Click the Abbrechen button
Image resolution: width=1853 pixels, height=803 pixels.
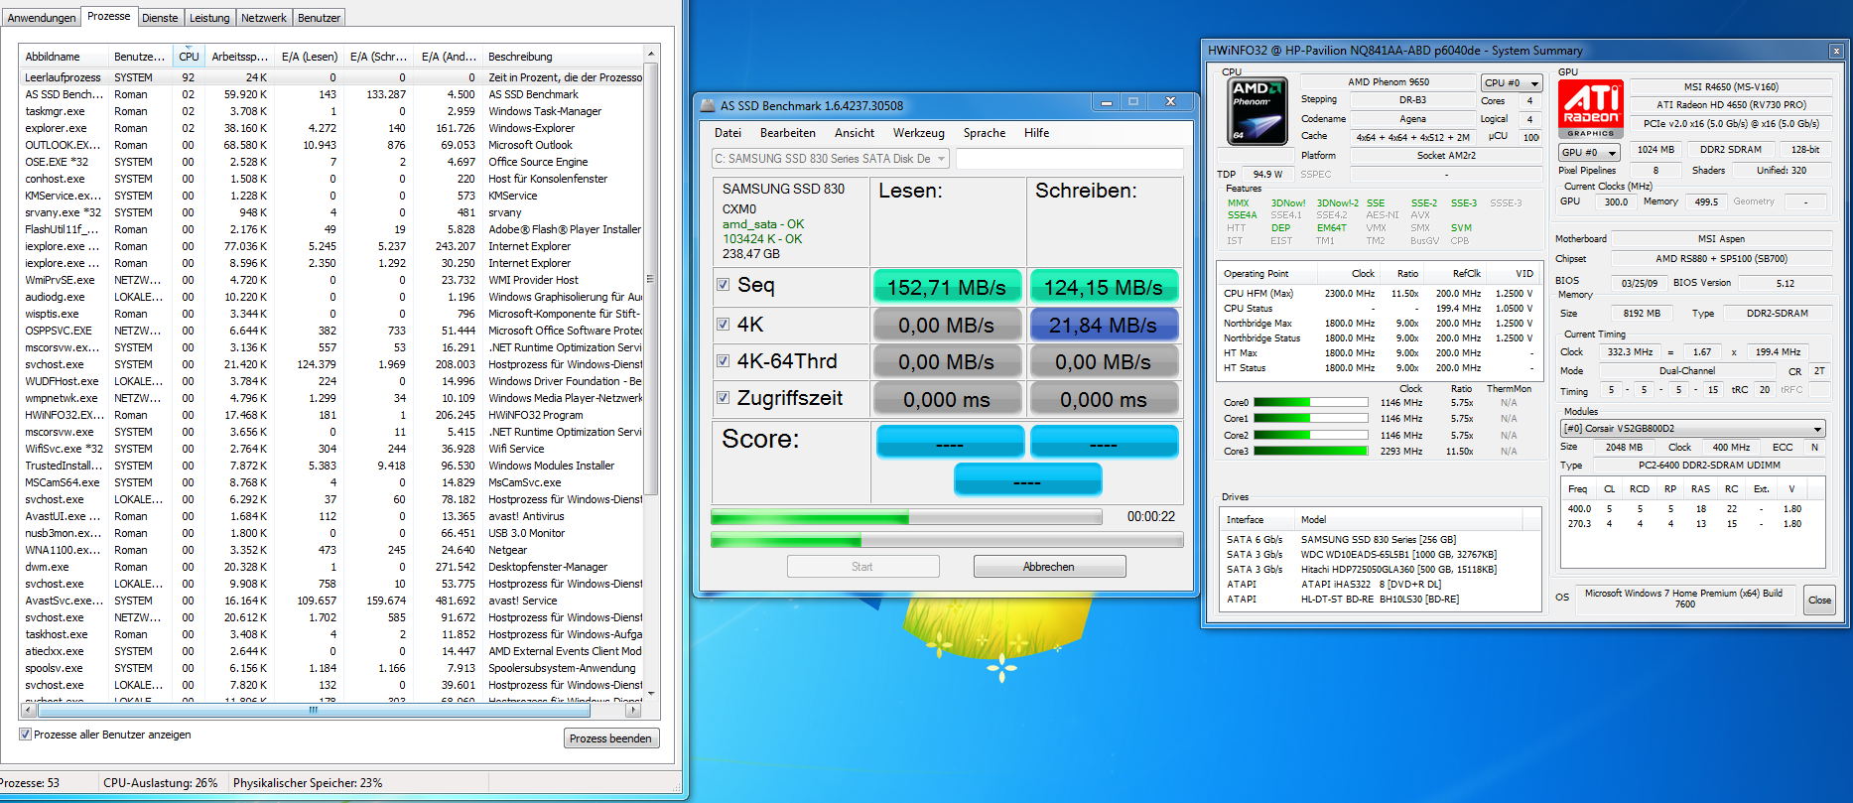[x=1049, y=567]
